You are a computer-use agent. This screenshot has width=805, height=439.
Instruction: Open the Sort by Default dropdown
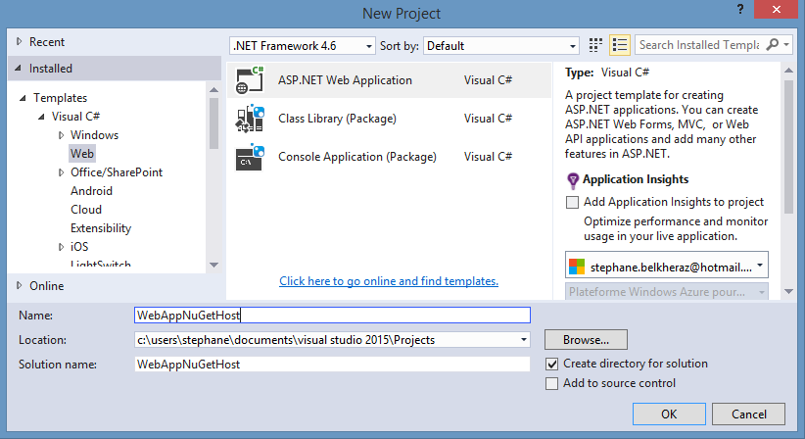tap(501, 46)
